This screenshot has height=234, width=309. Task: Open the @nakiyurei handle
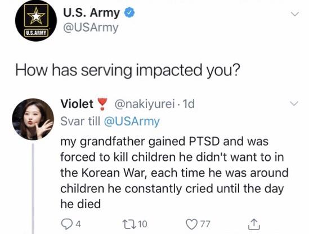(145, 104)
